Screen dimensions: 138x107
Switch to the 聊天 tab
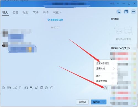(x=5, y=12)
